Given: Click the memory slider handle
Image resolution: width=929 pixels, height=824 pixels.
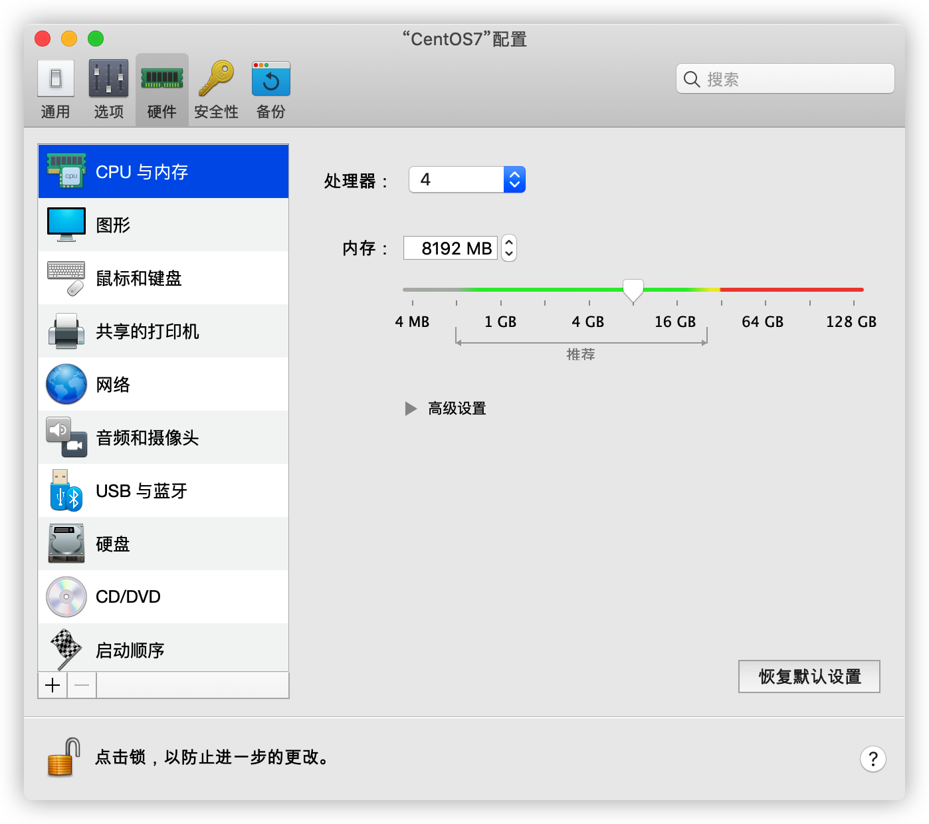Looking at the screenshot, I should (633, 290).
